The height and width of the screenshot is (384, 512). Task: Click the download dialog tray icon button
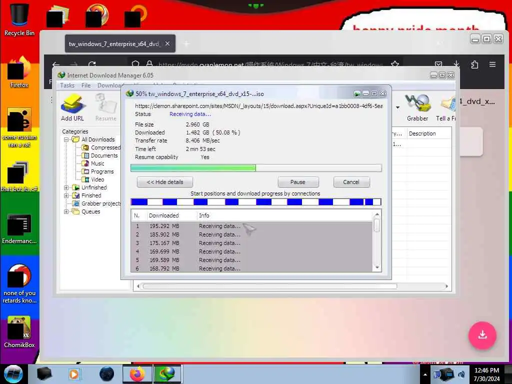click(x=357, y=94)
